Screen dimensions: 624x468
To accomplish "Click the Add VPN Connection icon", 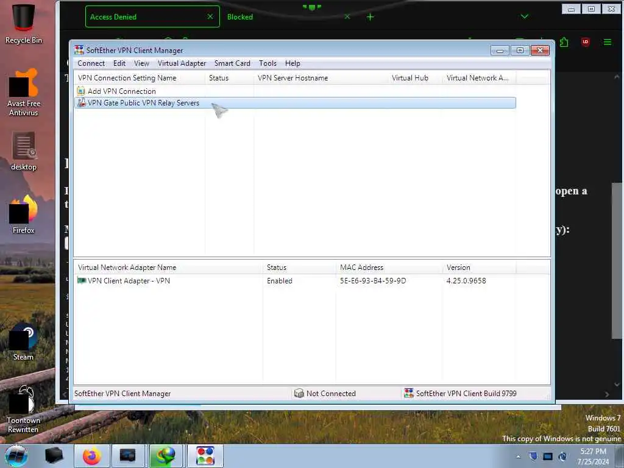I will 81,91.
